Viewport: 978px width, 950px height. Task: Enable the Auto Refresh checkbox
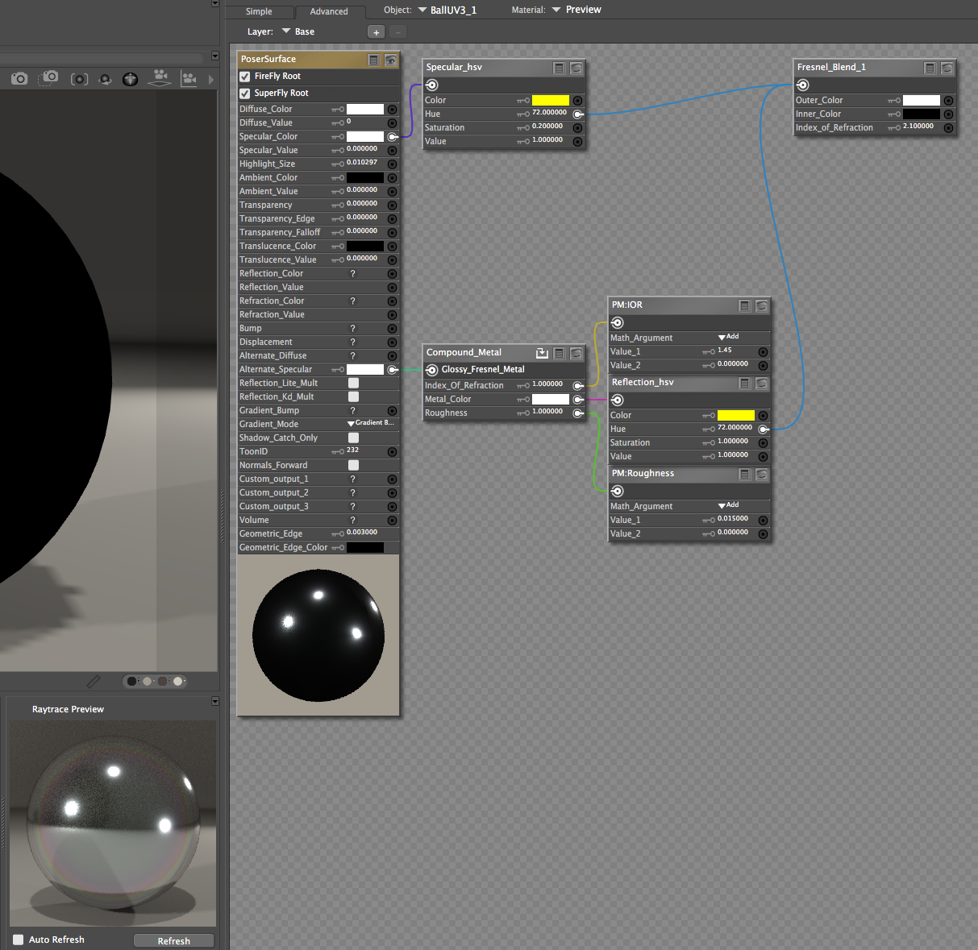pyautogui.click(x=19, y=940)
